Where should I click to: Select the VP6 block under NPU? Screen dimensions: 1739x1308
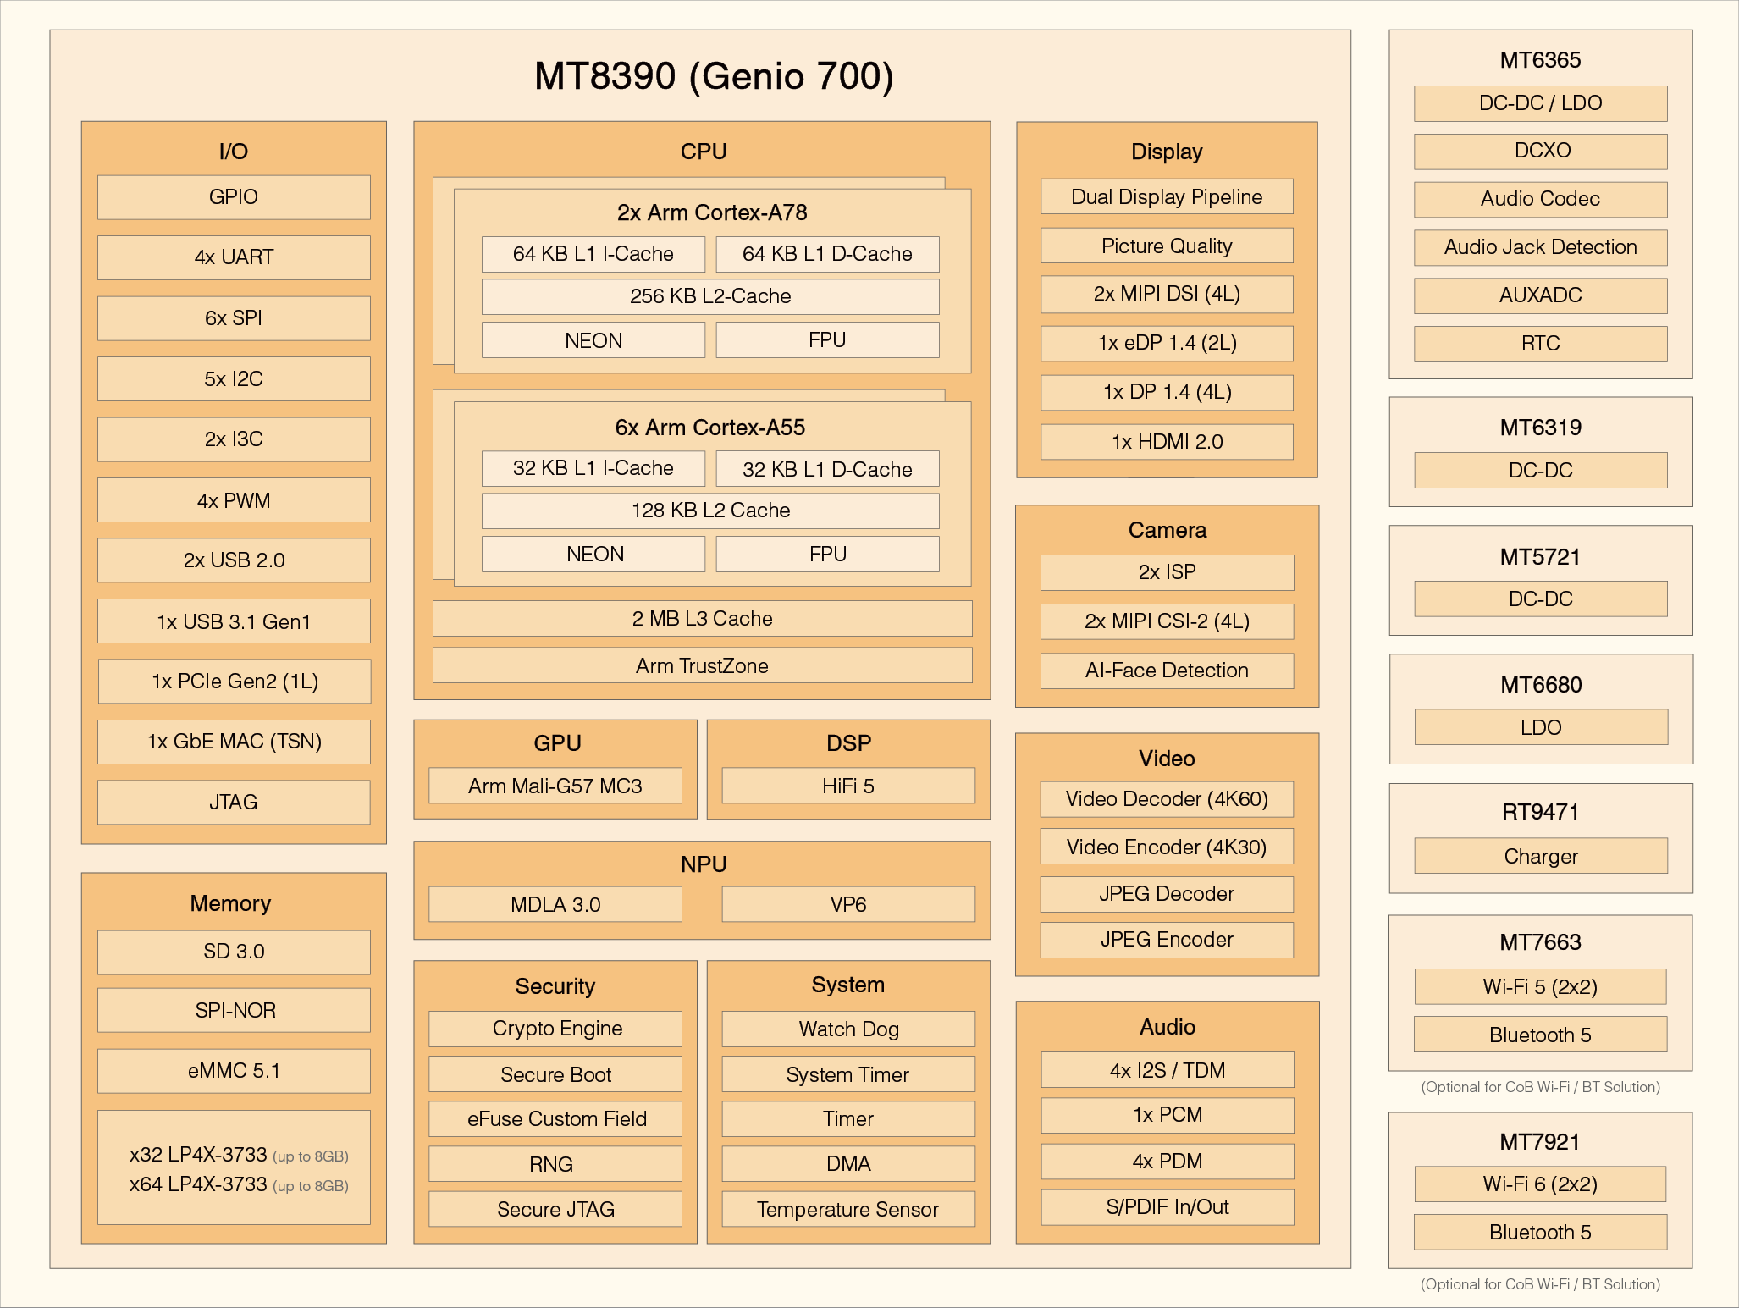click(x=848, y=905)
